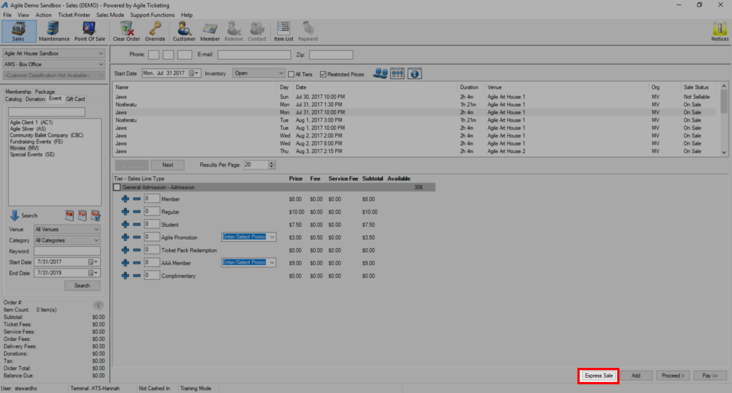Screen dimensions: 732x393
Task: Click the Express Sale button
Action: click(x=598, y=376)
